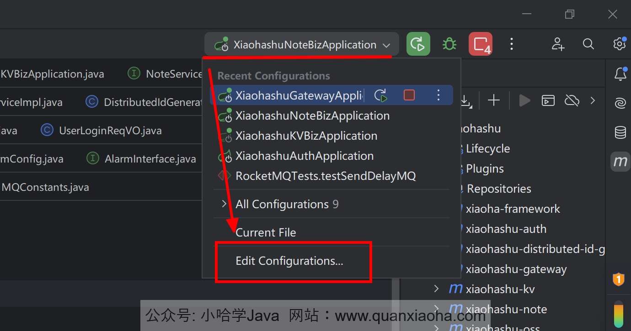The height and width of the screenshot is (331, 631).
Task: Open the Maven tool window icon
Action: [x=620, y=161]
